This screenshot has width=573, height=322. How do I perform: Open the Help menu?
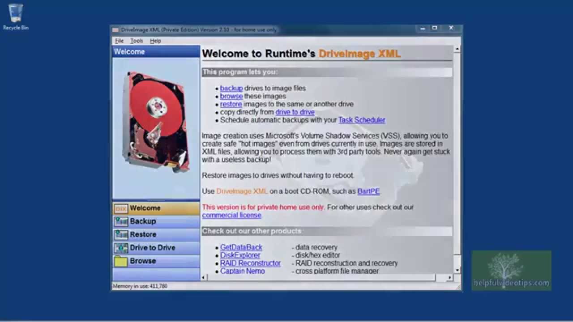[155, 41]
